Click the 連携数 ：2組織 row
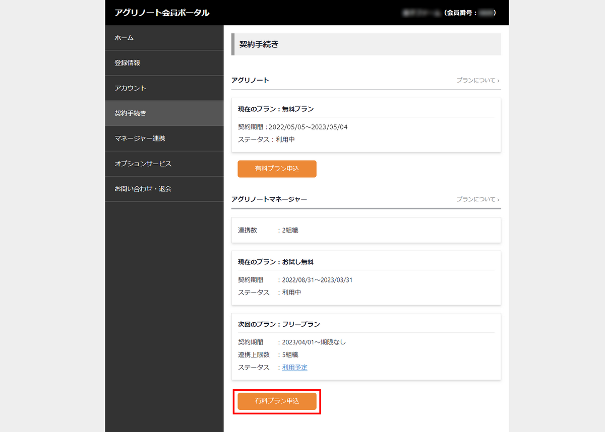The image size is (605, 432). pos(268,230)
